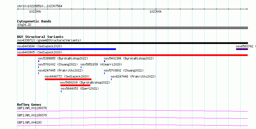The image size is (256, 129).
Task: Click the small blue marker under nsv5401394
Action: pos(104,61)
